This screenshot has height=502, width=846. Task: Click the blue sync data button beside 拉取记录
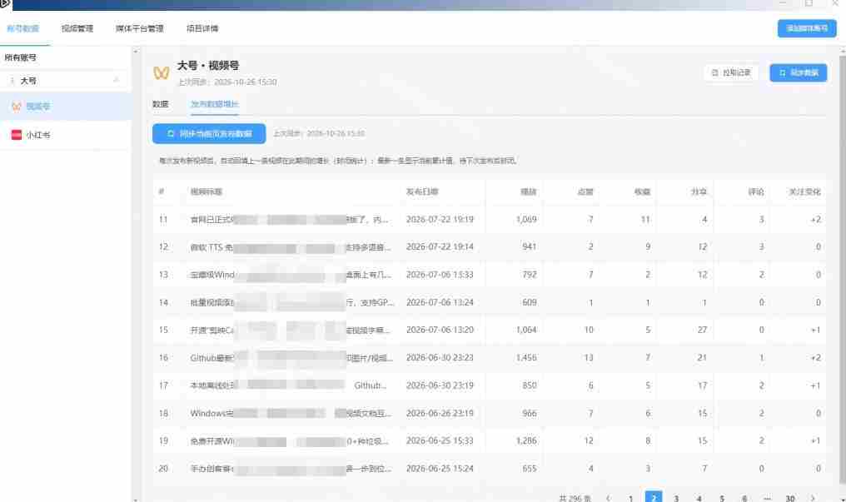tap(798, 72)
